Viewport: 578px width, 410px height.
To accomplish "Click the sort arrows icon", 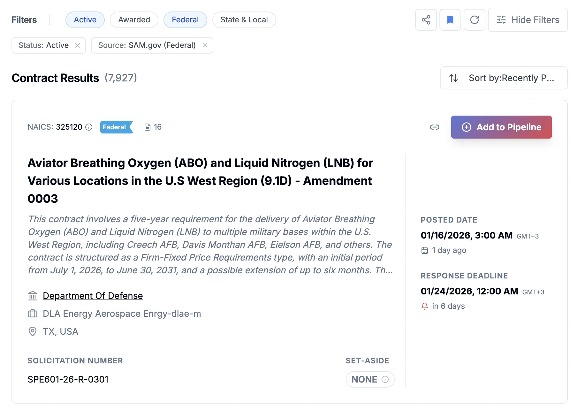I will [453, 78].
